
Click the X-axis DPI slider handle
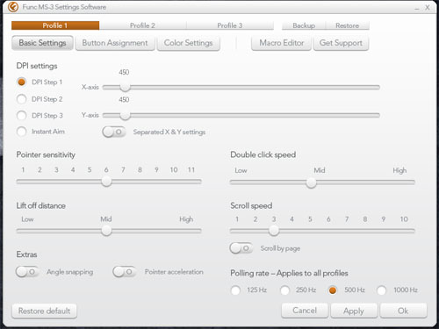pos(125,87)
